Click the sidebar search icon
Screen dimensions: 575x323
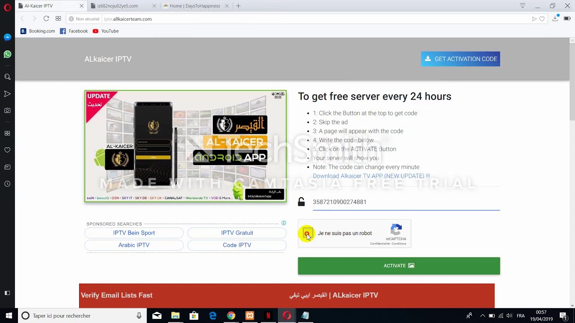coord(7,77)
